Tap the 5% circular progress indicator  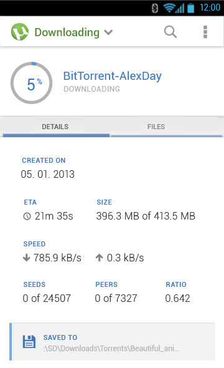pos(31,83)
